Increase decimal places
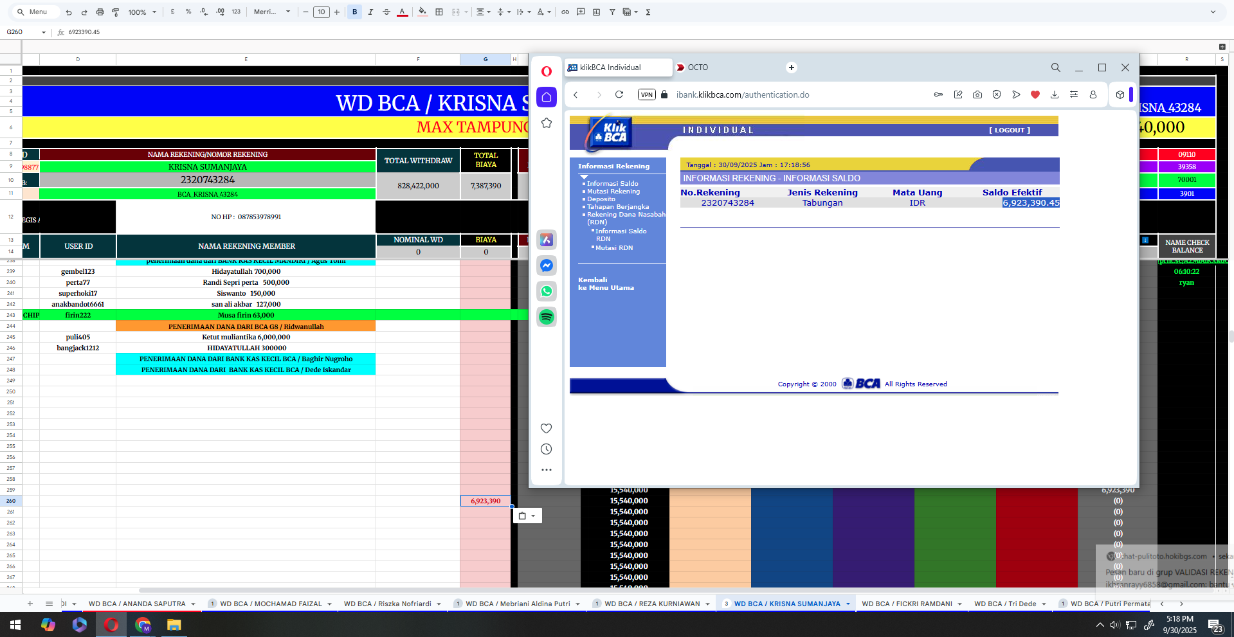 (220, 12)
